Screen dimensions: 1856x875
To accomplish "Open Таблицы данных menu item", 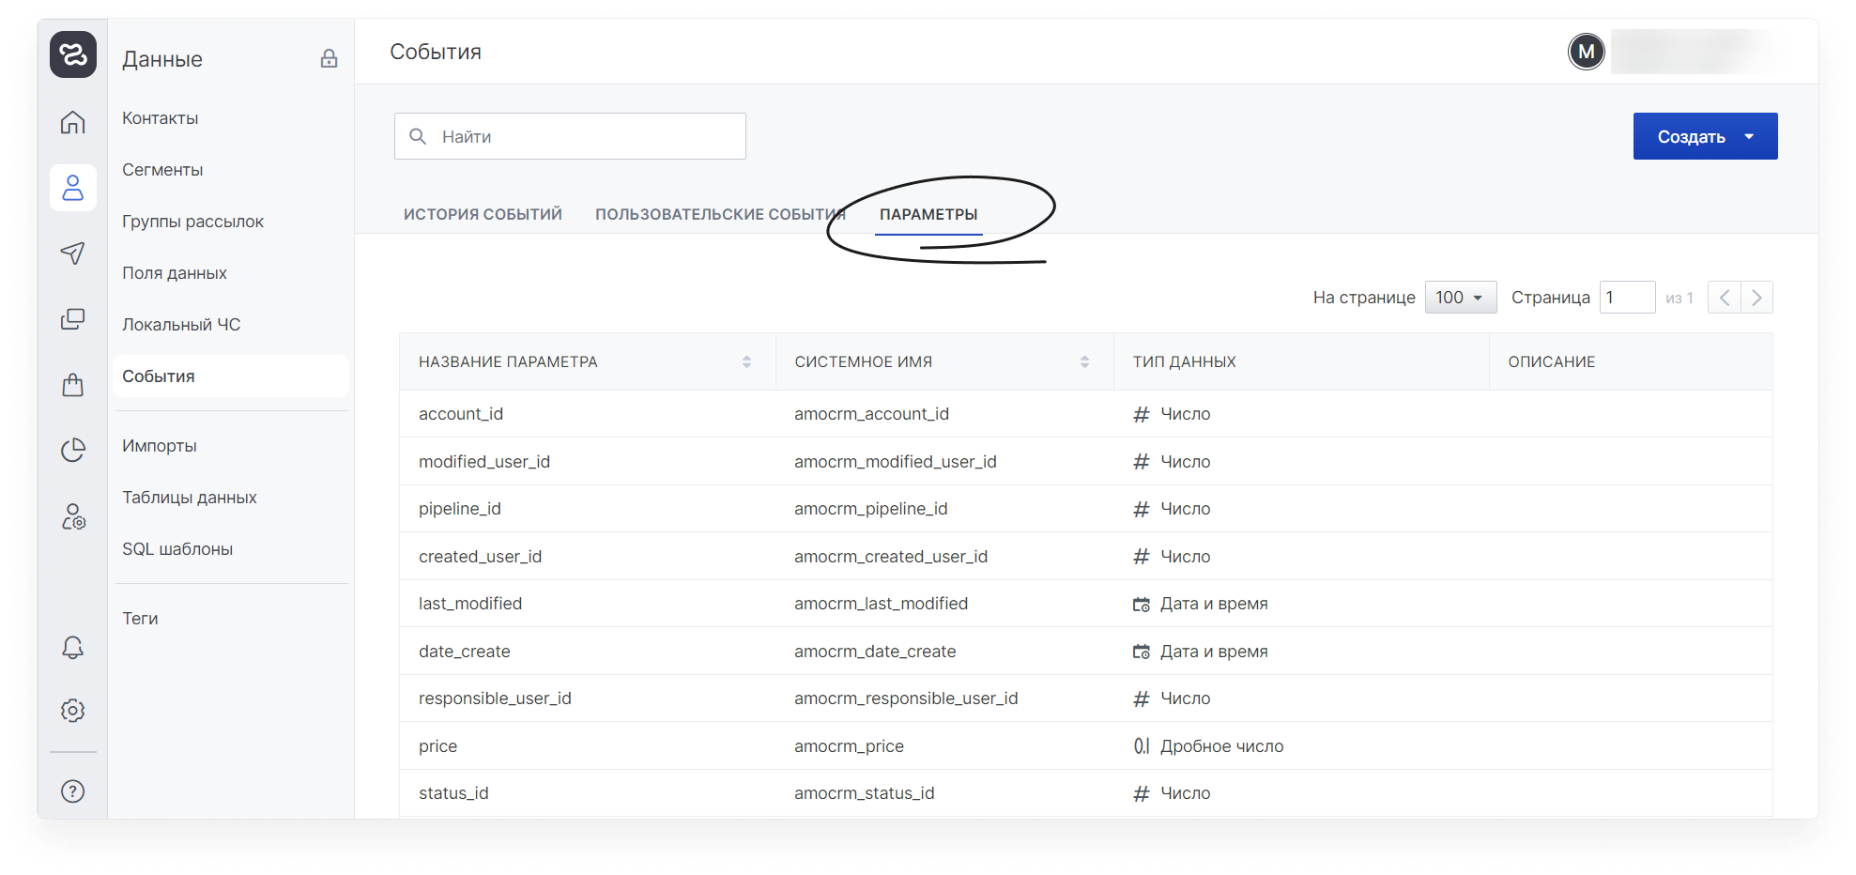I will 189,498.
